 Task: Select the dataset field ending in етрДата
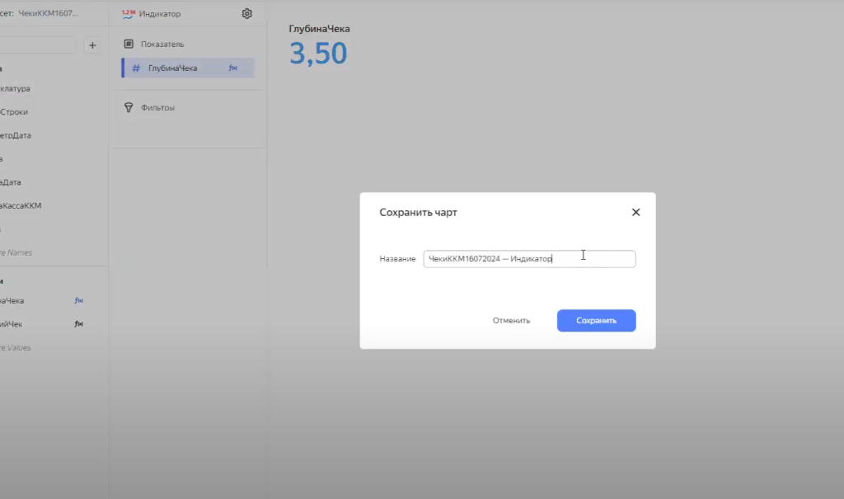click(x=16, y=135)
